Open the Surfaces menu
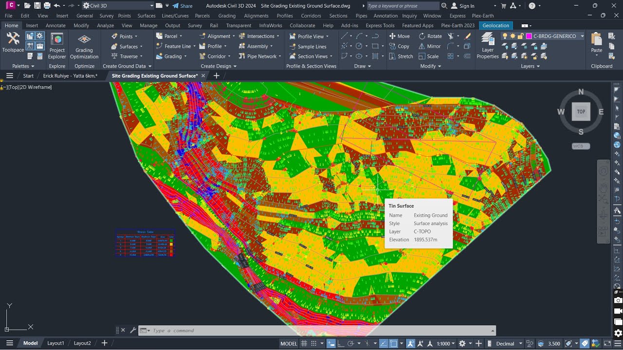Screen dimensions: 623x350 pyautogui.click(x=147, y=16)
